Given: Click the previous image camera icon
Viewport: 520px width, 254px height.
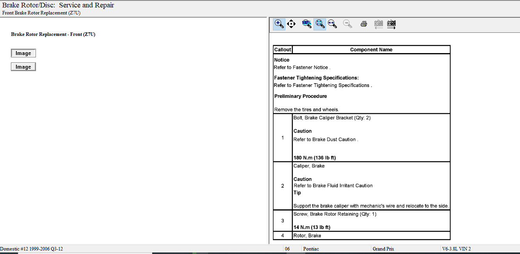Looking at the screenshot, I should coord(378,24).
